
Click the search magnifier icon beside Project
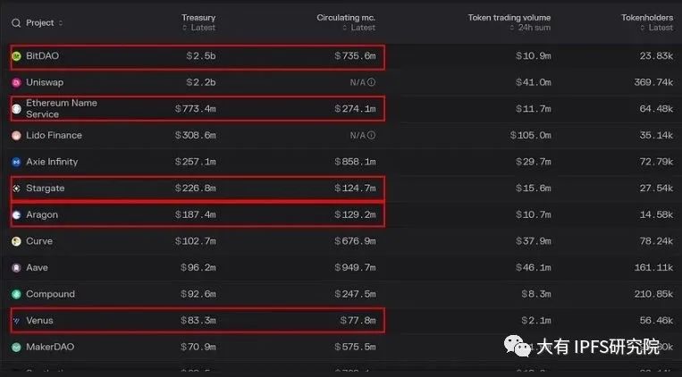[x=16, y=23]
